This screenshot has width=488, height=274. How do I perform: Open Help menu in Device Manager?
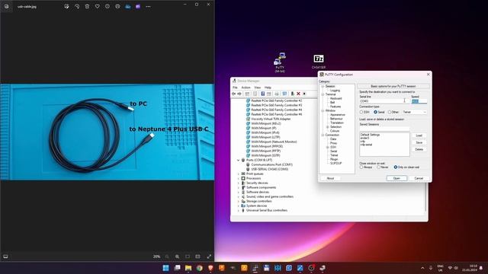click(268, 88)
